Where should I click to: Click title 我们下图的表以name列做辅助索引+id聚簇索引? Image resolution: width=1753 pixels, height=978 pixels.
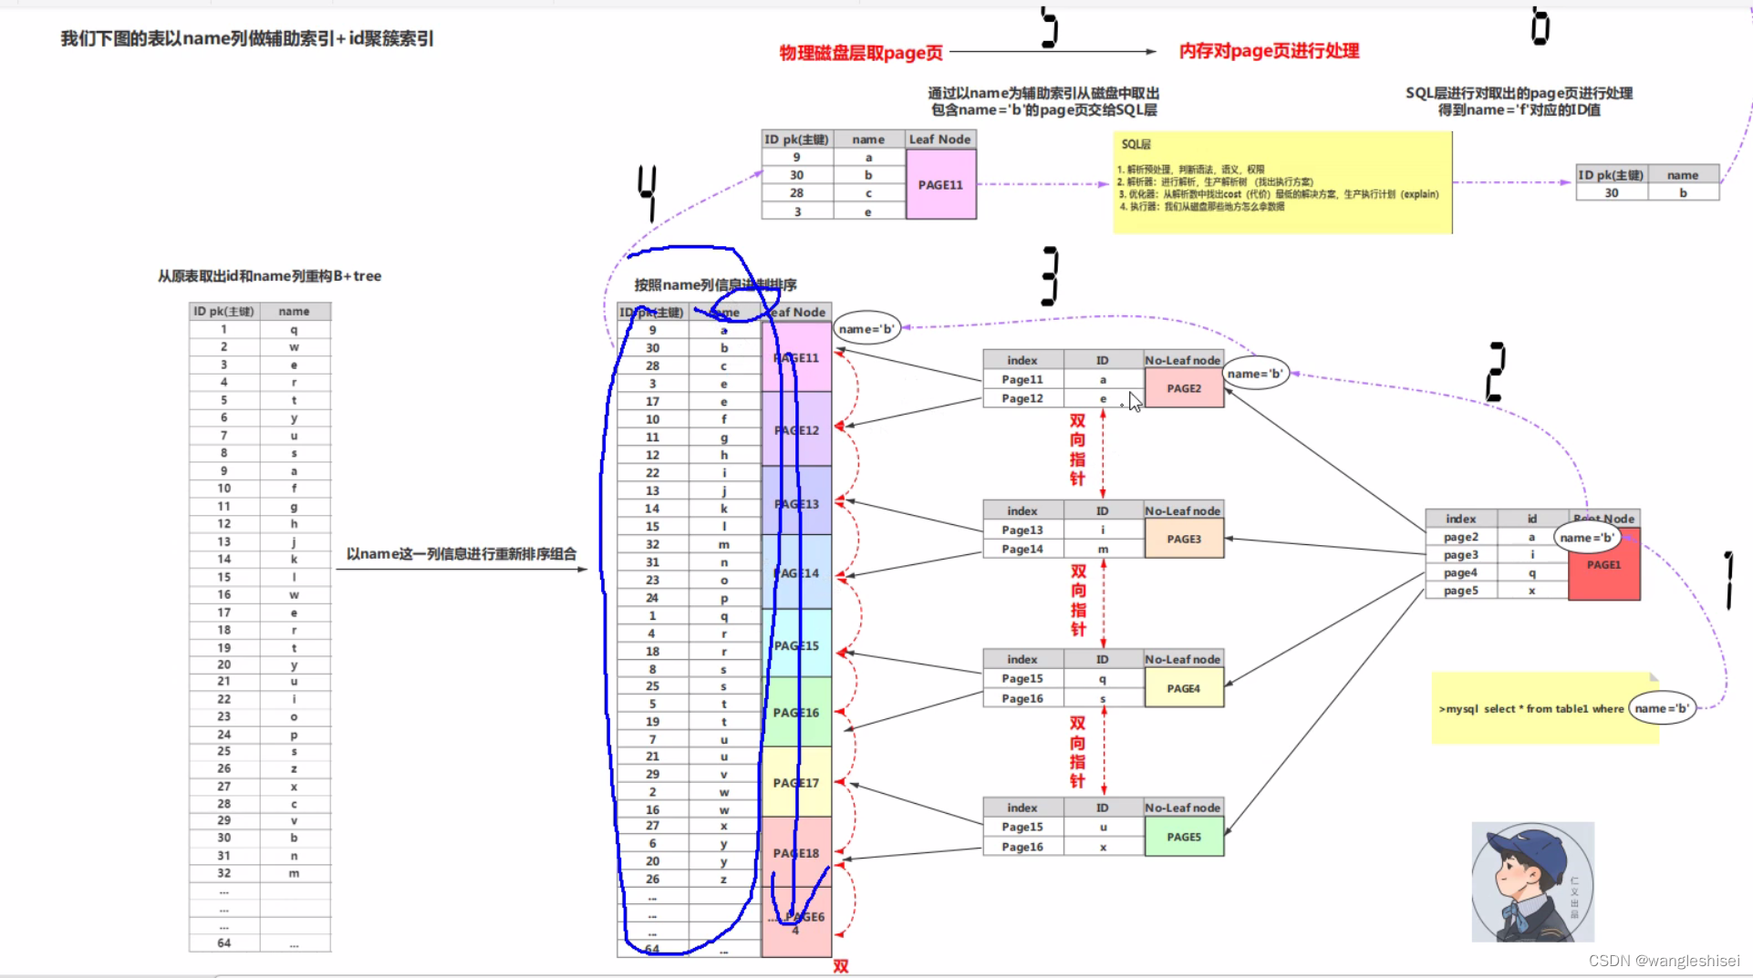point(247,38)
